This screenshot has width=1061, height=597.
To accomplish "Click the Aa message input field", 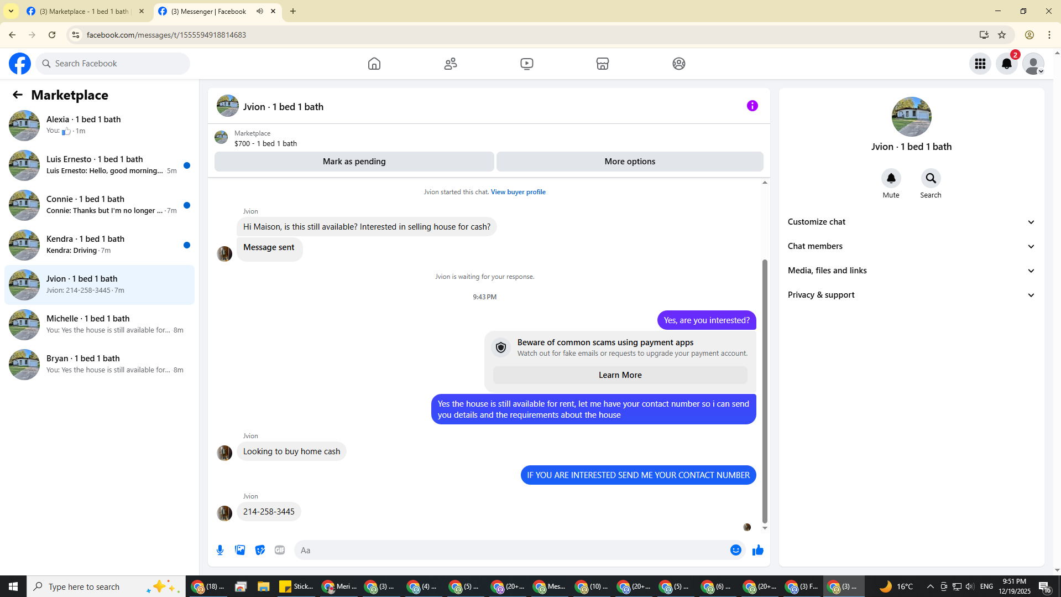I will 511,550.
